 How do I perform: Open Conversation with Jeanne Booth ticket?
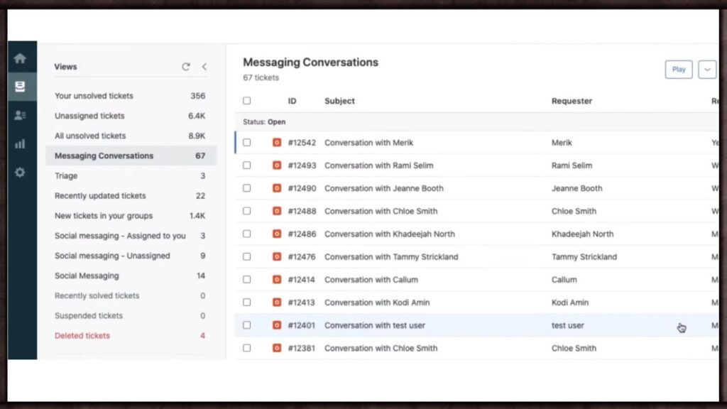click(384, 188)
